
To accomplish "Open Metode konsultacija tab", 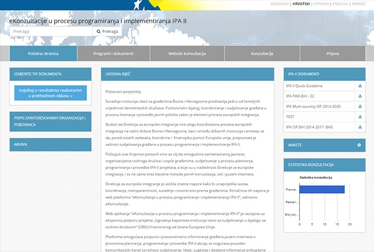I will pyautogui.click(x=187, y=53).
